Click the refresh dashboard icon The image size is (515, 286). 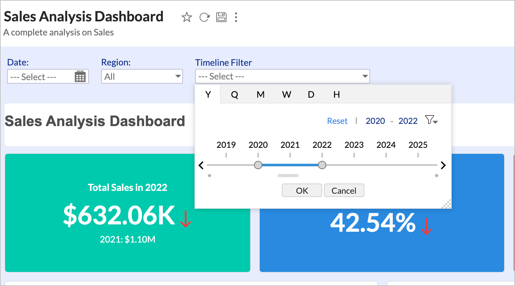coord(204,17)
